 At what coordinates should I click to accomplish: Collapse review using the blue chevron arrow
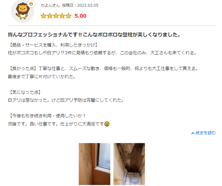click(193, 133)
